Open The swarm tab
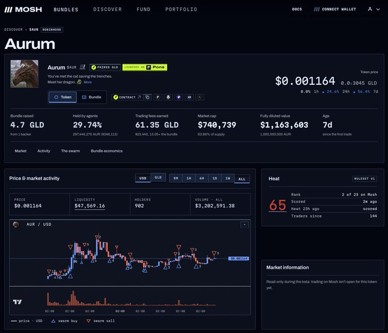The width and height of the screenshot is (388, 333). (71, 151)
